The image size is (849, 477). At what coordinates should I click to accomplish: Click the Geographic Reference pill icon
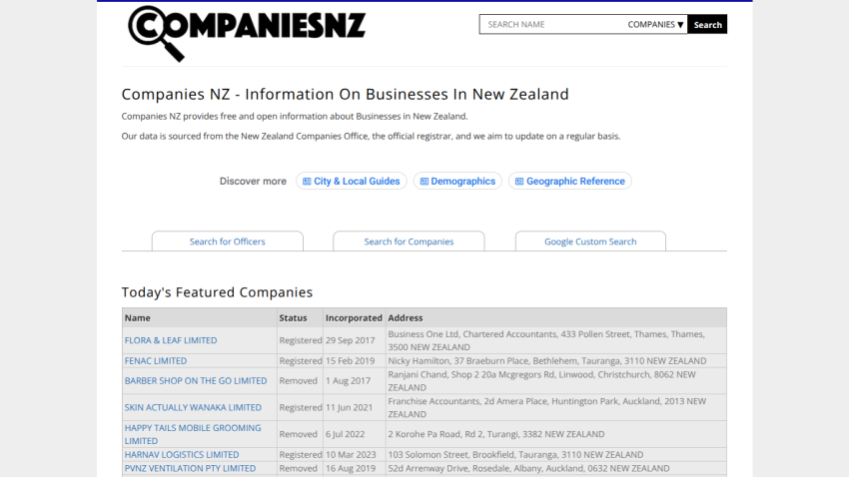[x=519, y=182]
